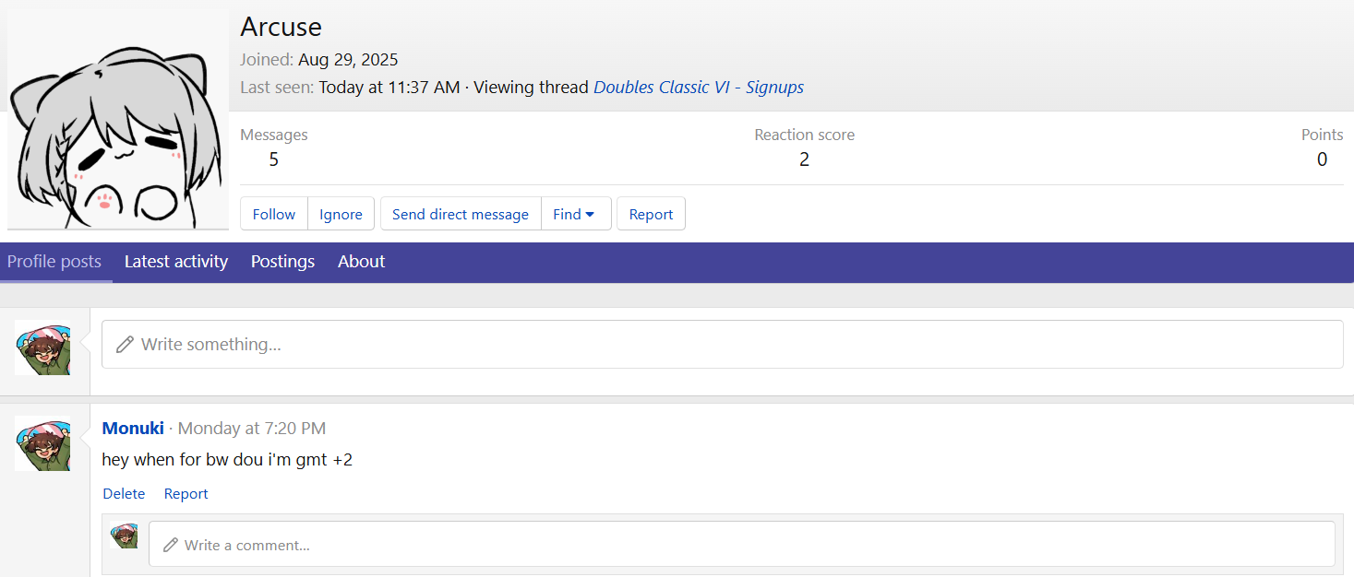Switch to the Latest activity tab
Screen dimensions: 1354x577
point(176,262)
